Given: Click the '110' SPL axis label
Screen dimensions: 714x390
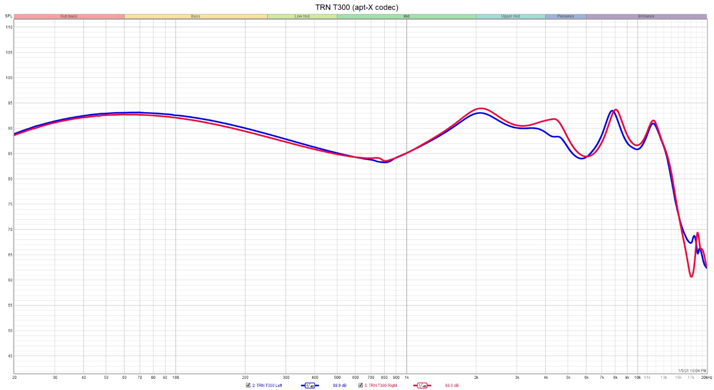Looking at the screenshot, I should pos(9,27).
